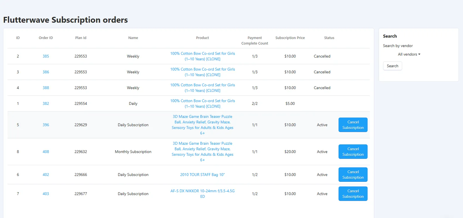The width and height of the screenshot is (463, 218).
Task: Click the Product column header
Action: point(203,38)
